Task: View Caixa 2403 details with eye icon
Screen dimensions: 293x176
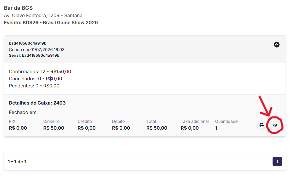Action: [275, 125]
